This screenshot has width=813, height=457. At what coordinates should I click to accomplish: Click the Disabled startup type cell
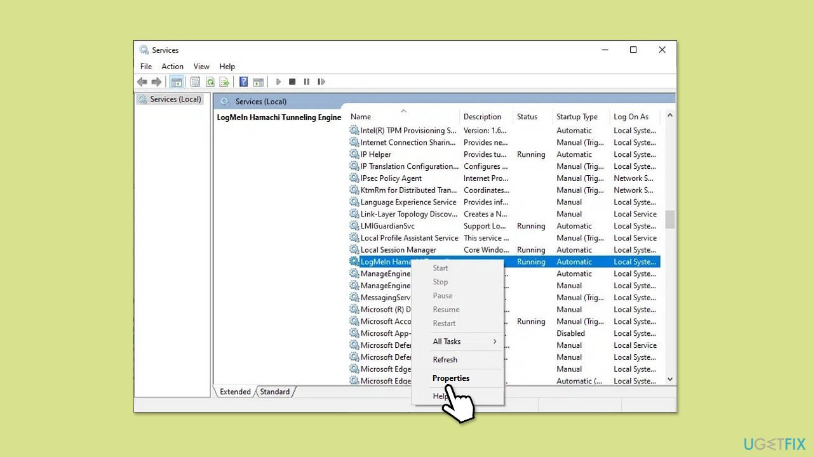pos(570,333)
